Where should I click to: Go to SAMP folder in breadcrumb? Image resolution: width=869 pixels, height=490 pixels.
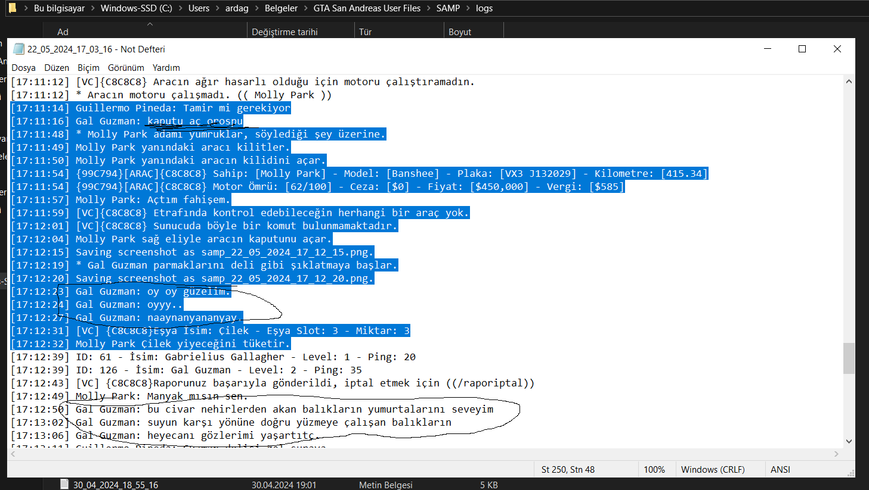(448, 8)
